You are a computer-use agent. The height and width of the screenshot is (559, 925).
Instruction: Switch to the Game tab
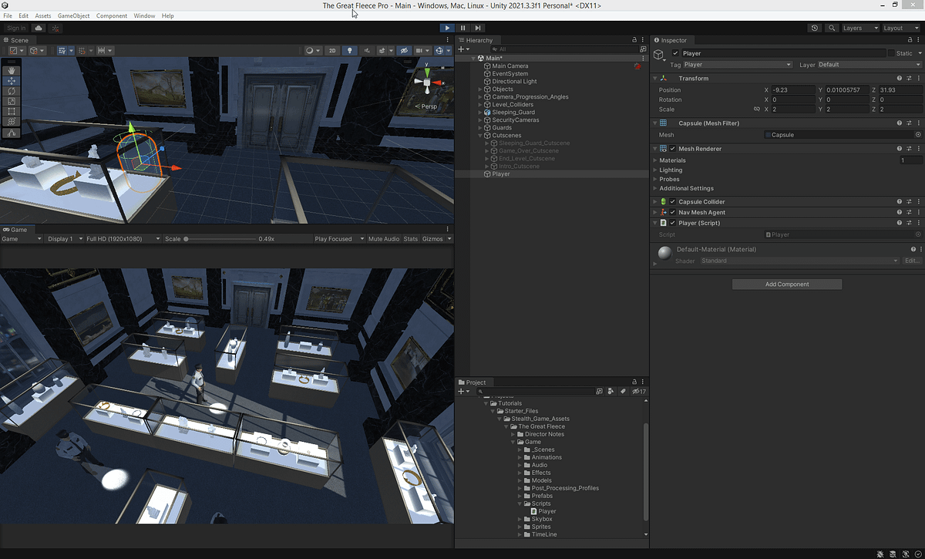click(x=17, y=229)
